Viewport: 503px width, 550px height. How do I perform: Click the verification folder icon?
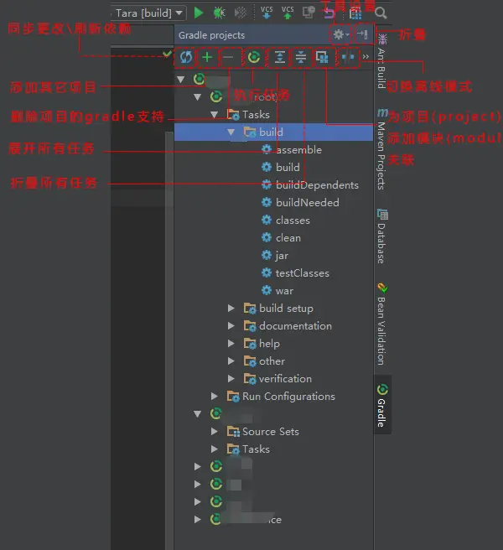coord(250,379)
